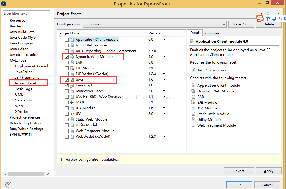
Task: Click the Utility Module facet icon
Action: pos(72,125)
